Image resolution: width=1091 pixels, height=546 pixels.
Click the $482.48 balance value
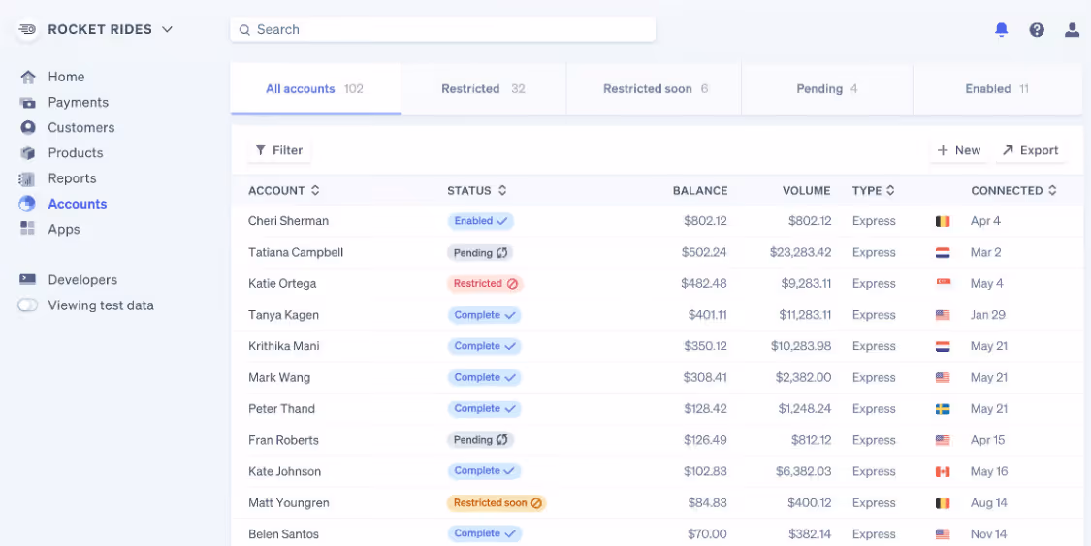[x=704, y=284]
